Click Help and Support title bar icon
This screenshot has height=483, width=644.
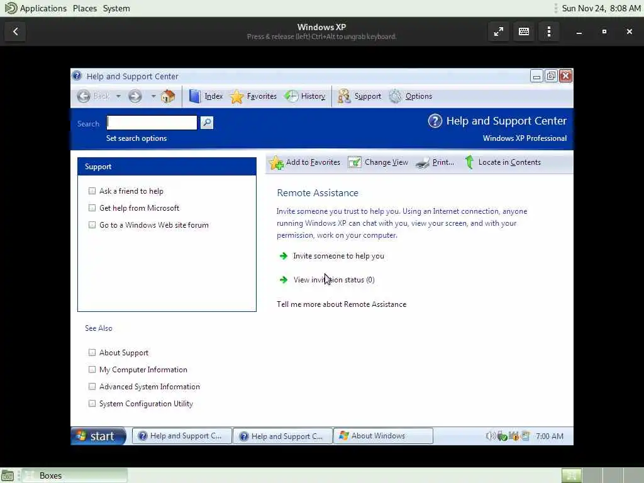tap(77, 76)
